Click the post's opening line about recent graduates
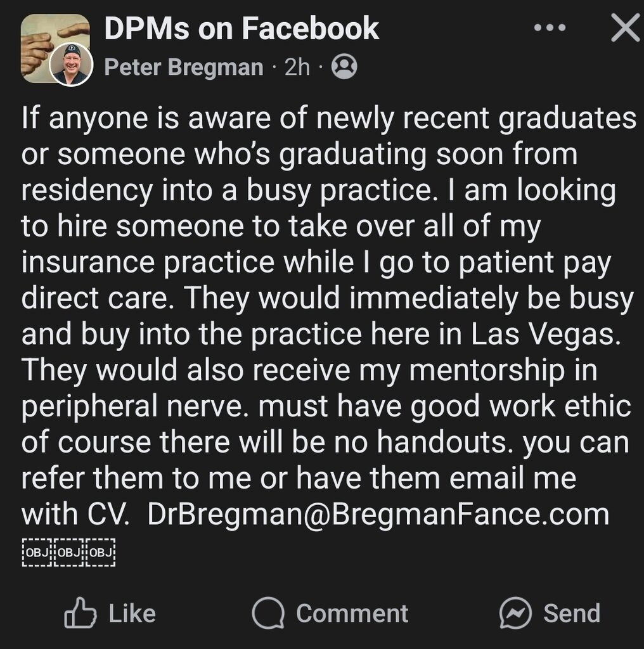Image resolution: width=644 pixels, height=649 pixels. pyautogui.click(x=328, y=119)
